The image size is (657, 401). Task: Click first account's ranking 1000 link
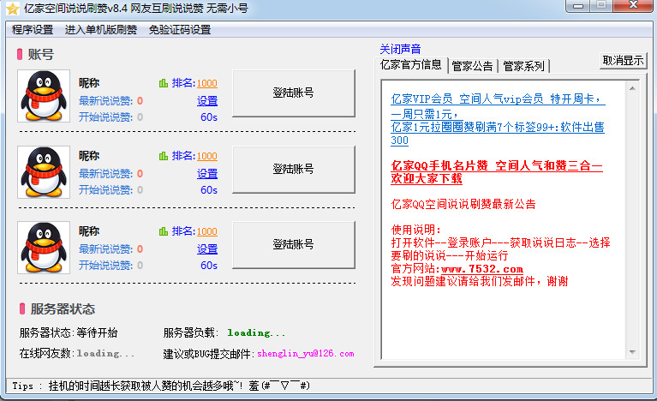pyautogui.click(x=207, y=83)
